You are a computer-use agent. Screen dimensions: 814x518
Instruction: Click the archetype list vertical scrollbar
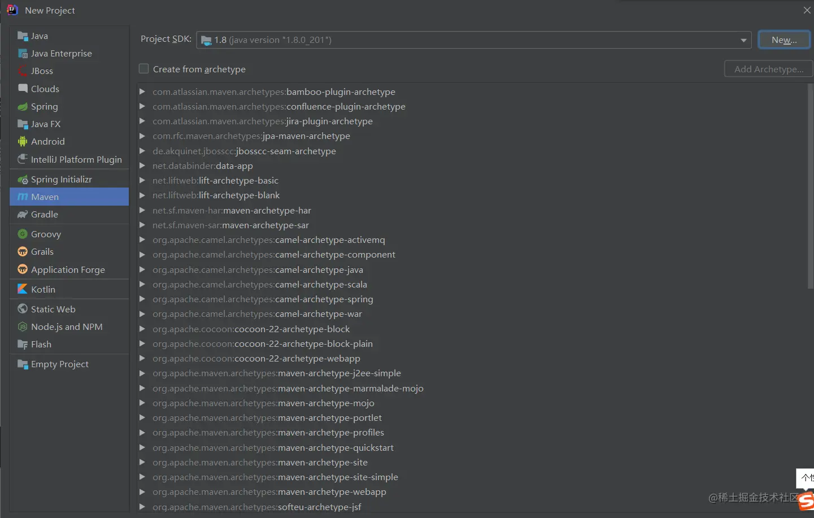tap(811, 186)
